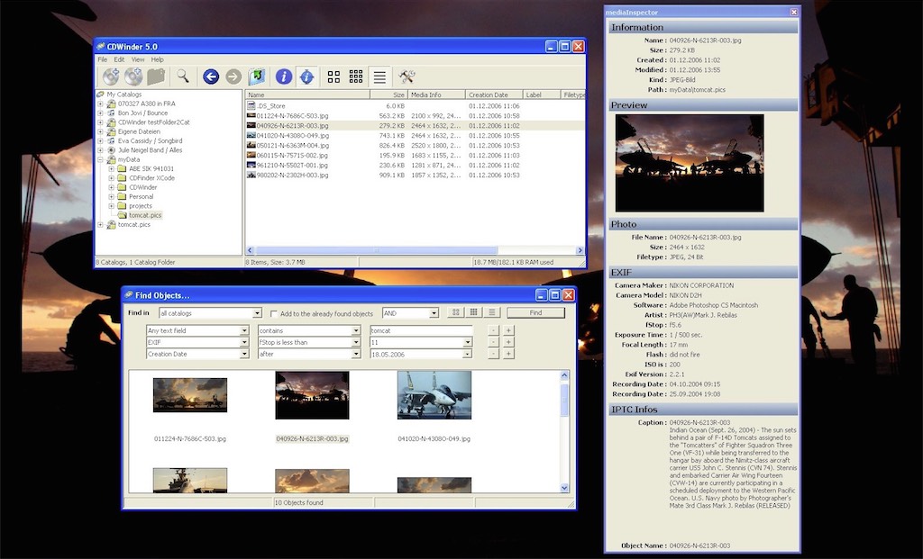Click the blue info 'i' toolbar icon
The height and width of the screenshot is (559, 923).
283,77
